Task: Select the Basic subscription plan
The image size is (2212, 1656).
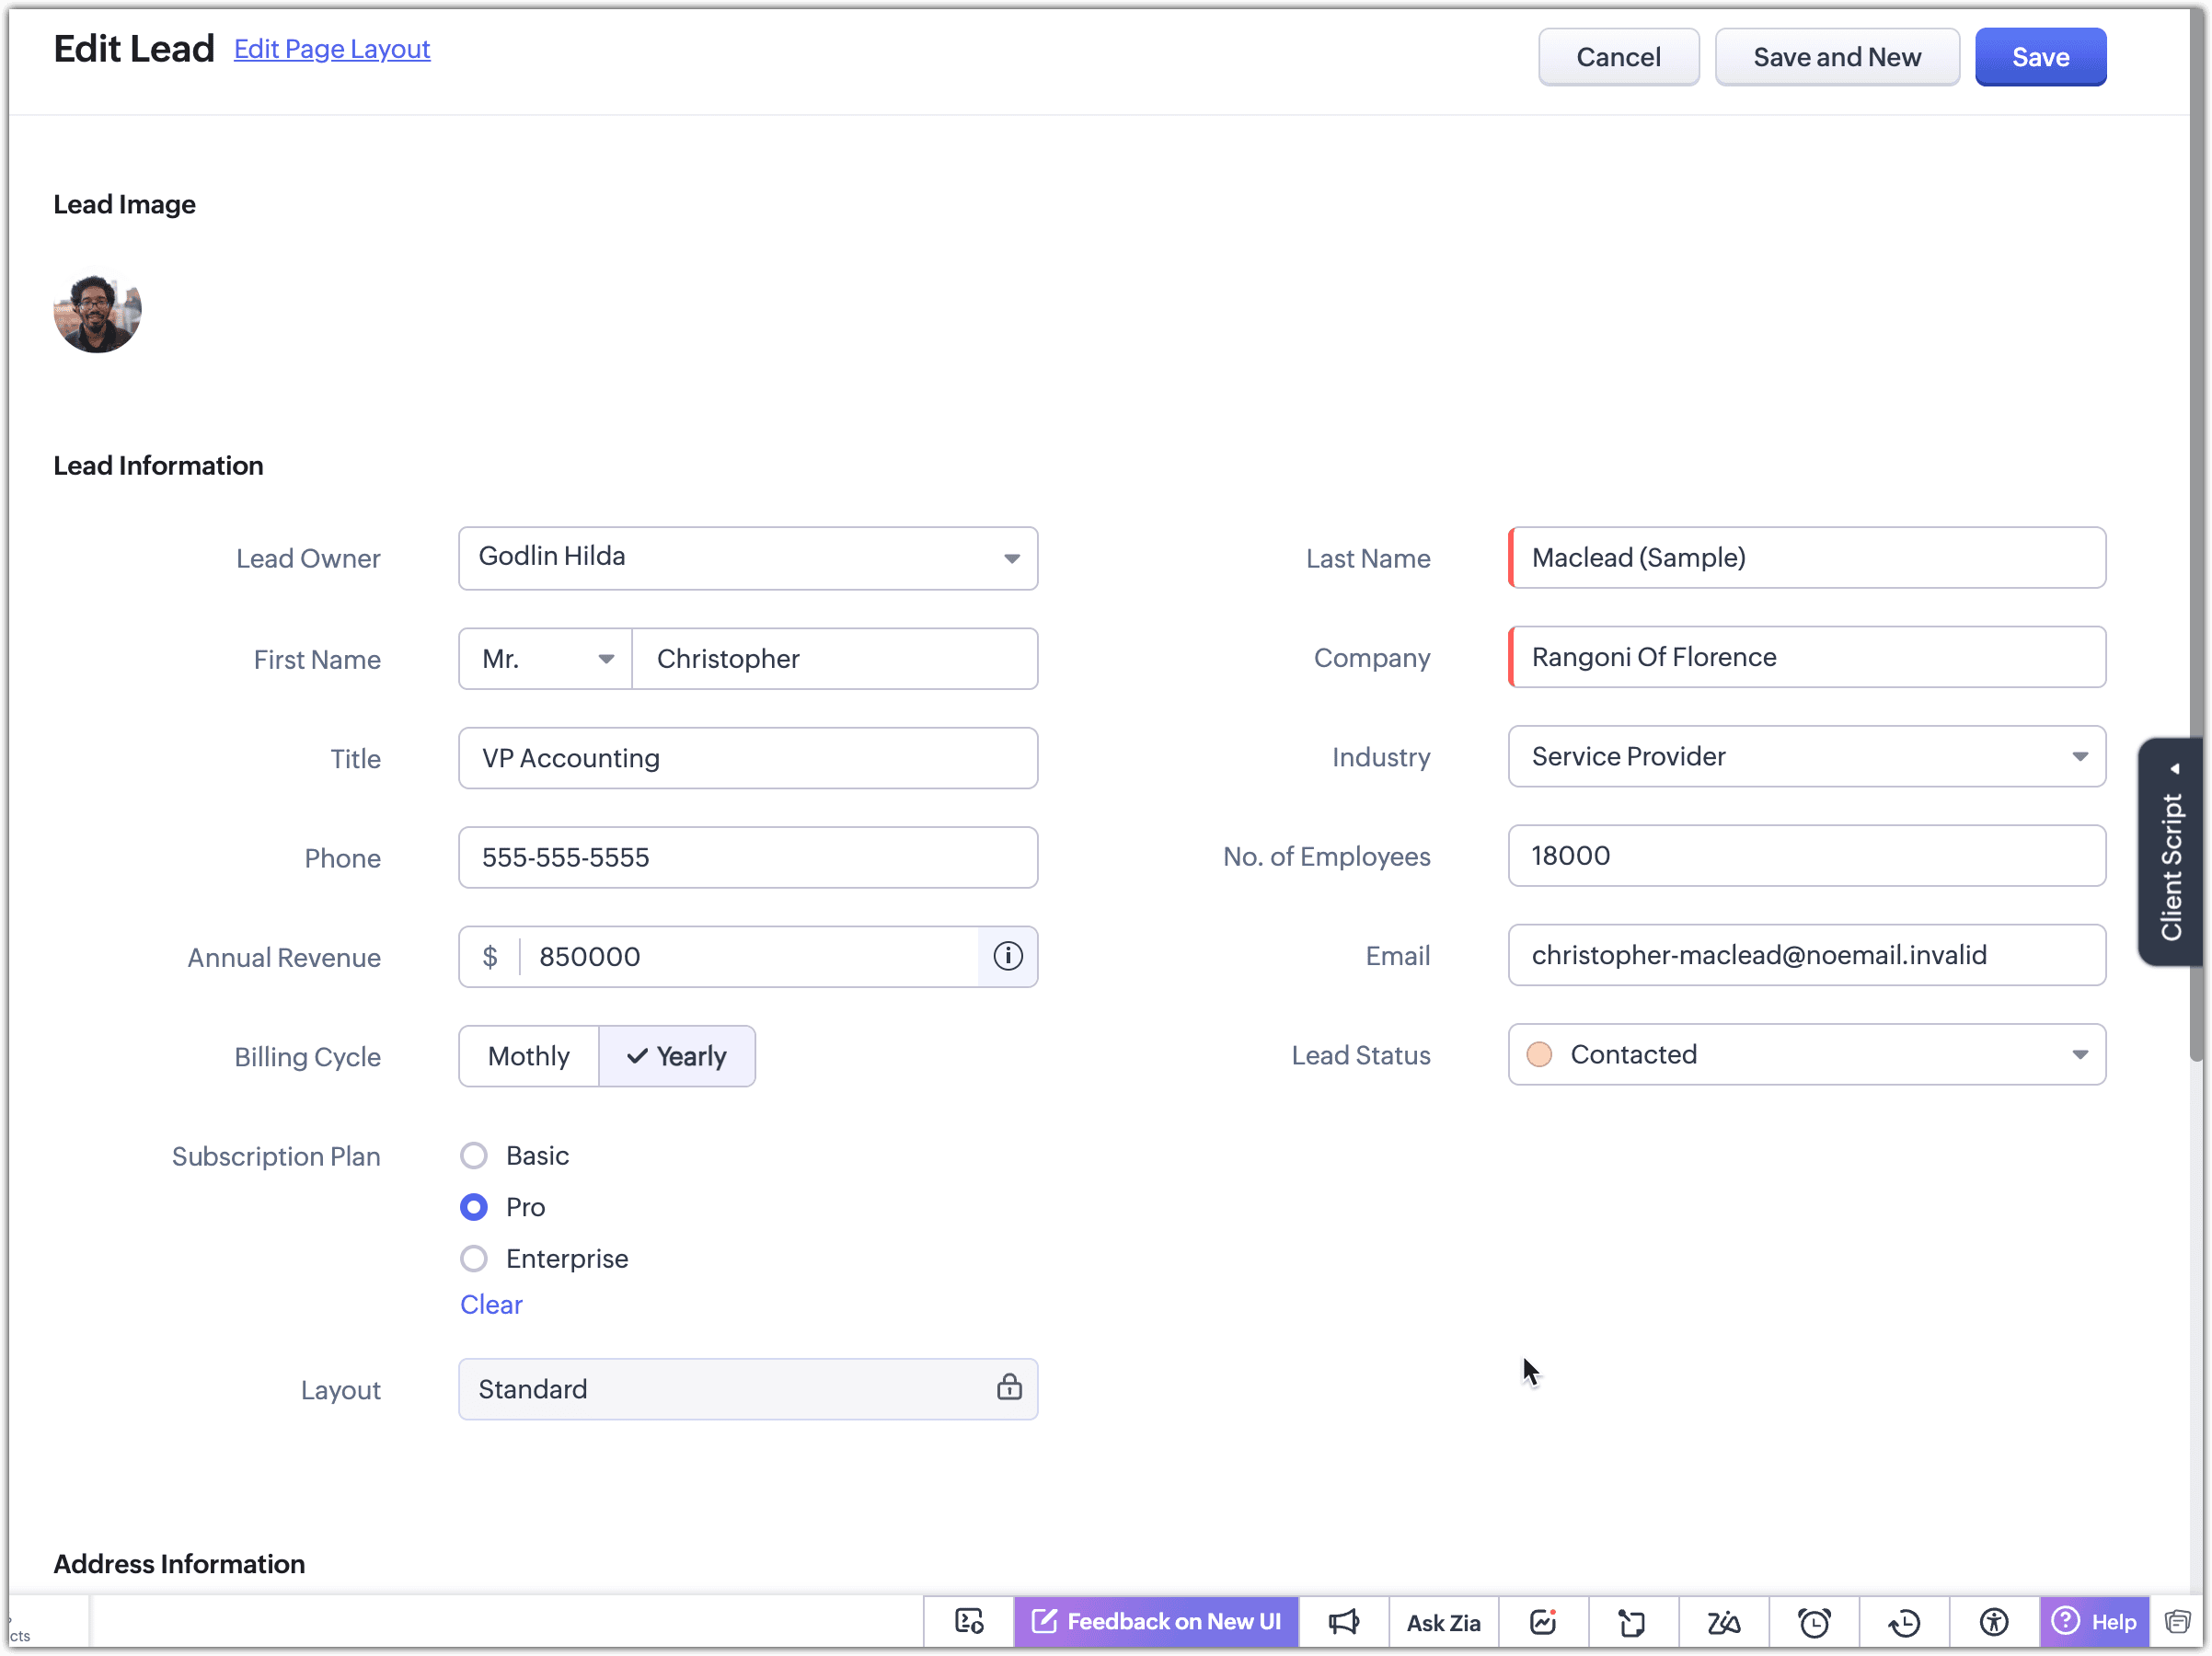Action: [x=474, y=1155]
